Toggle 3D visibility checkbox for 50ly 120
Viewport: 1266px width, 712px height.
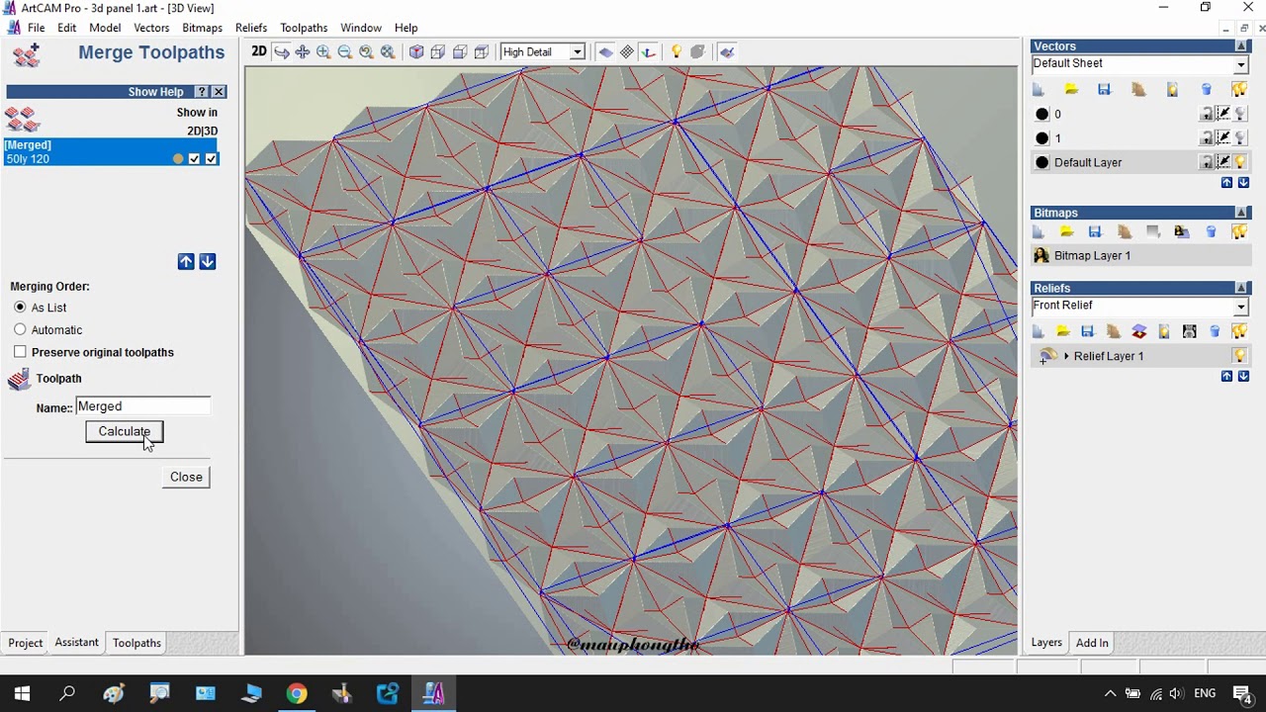(x=211, y=158)
